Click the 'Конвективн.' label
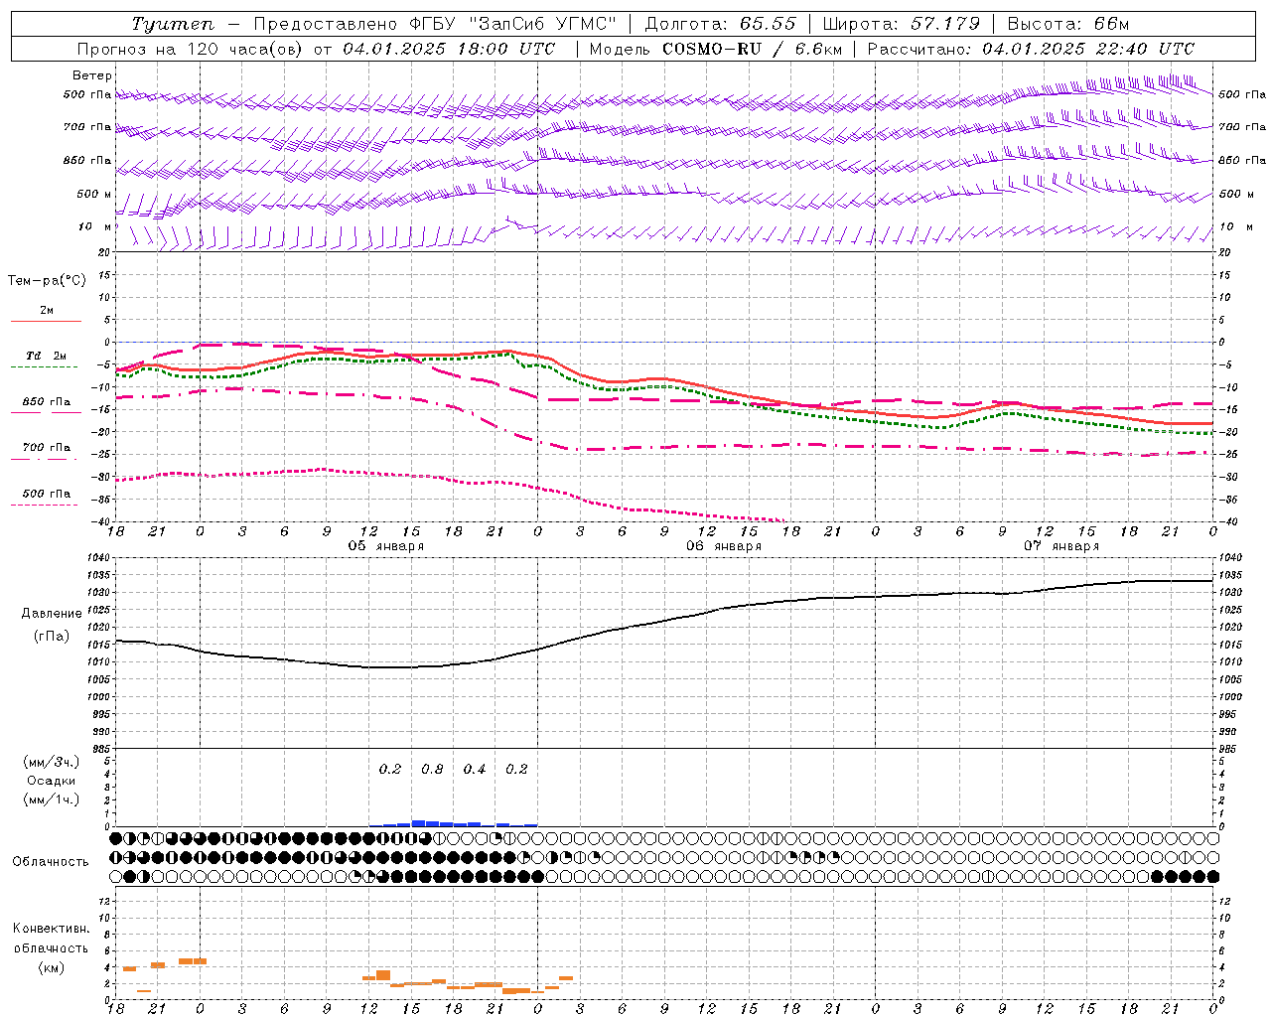Screen dimensions: 1271x1017 pos(51,929)
